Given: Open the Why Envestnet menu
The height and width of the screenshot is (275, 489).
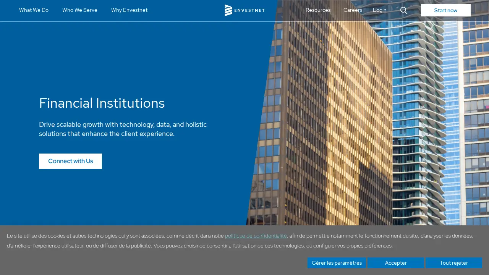Looking at the screenshot, I should [129, 10].
